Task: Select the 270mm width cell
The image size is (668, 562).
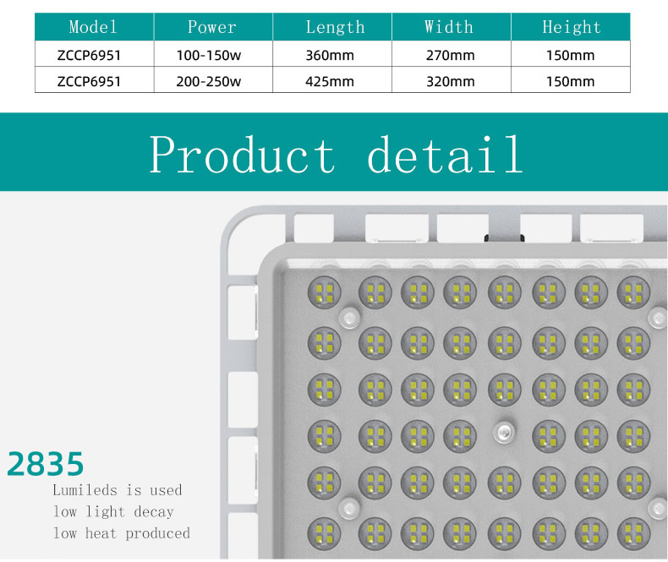Action: coord(451,55)
